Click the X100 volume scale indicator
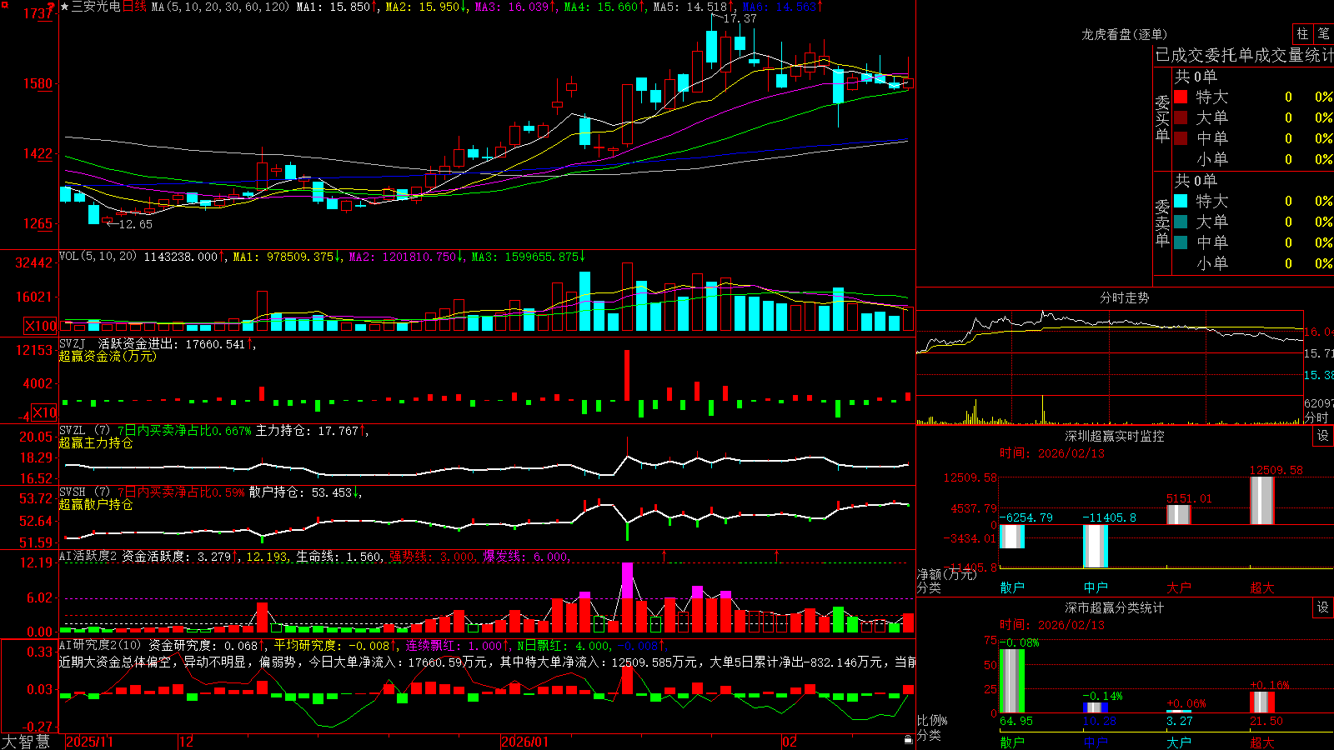The image size is (1334, 750). tap(41, 326)
